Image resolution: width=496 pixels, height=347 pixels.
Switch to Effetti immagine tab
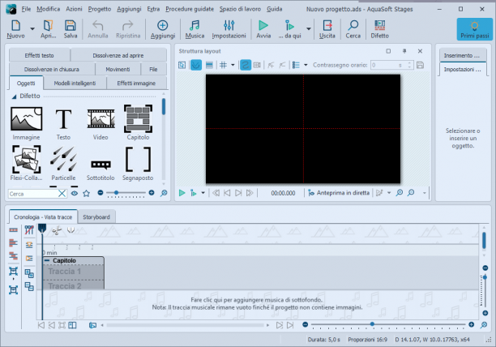pyautogui.click(x=136, y=84)
